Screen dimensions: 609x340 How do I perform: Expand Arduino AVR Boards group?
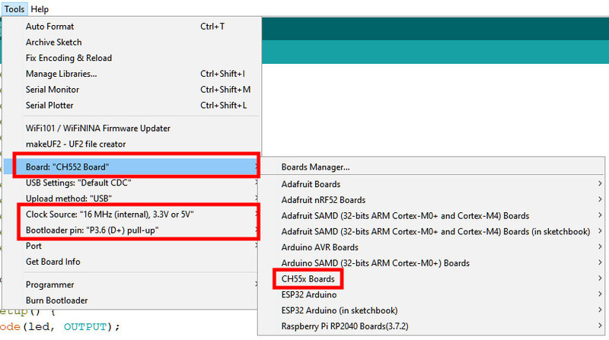pyautogui.click(x=431, y=247)
